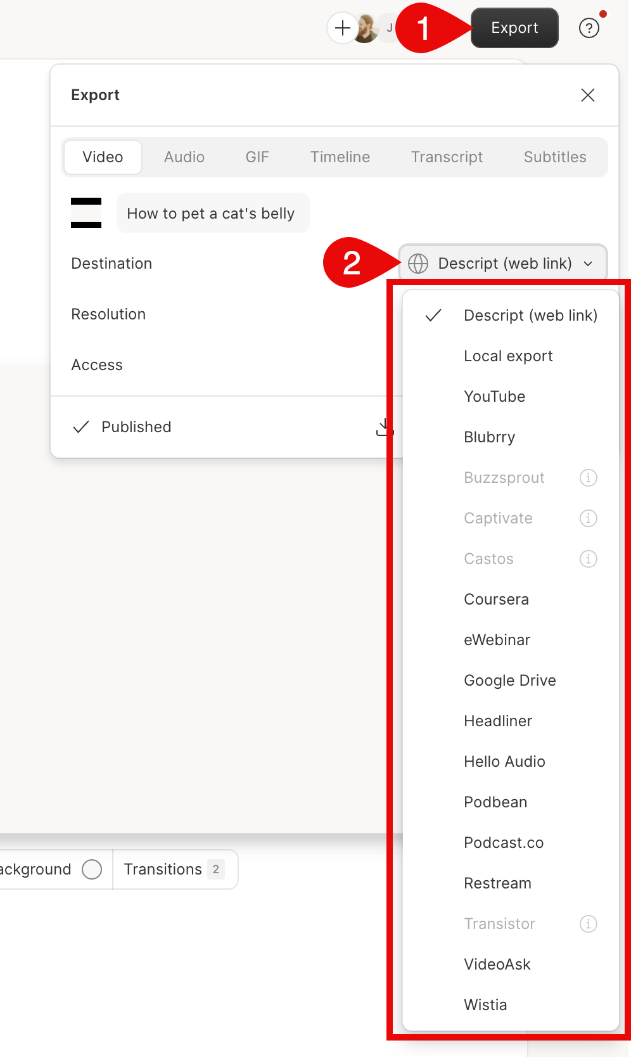
Task: Click info icon beside Castos
Action: click(x=588, y=559)
